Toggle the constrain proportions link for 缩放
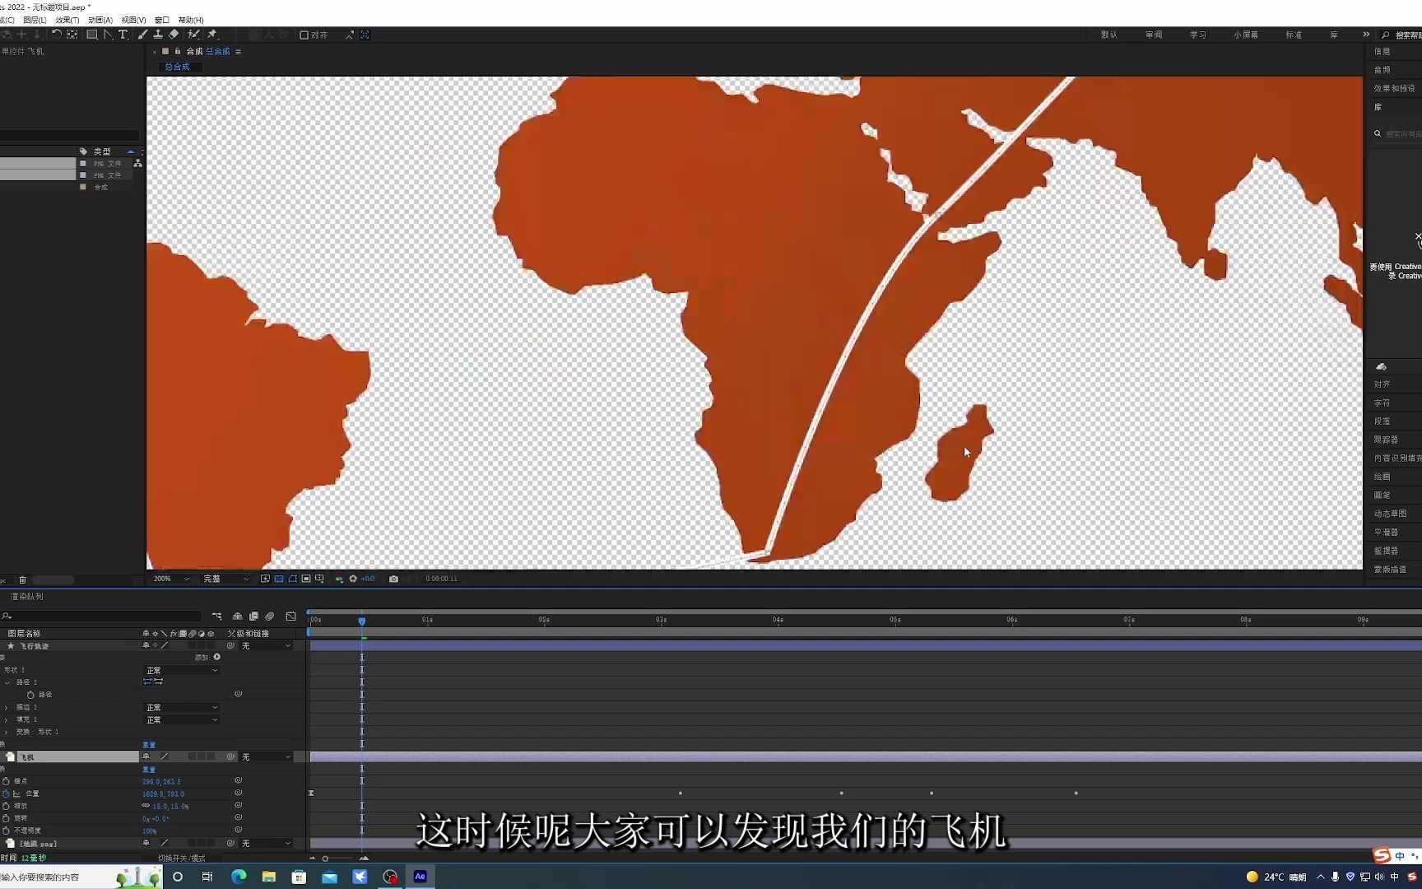 point(146,806)
